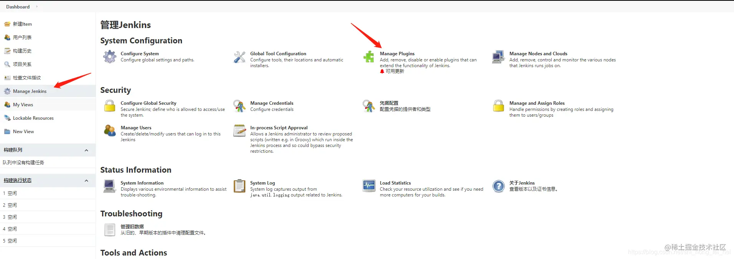Click the My Views sidebar icon

pos(7,105)
